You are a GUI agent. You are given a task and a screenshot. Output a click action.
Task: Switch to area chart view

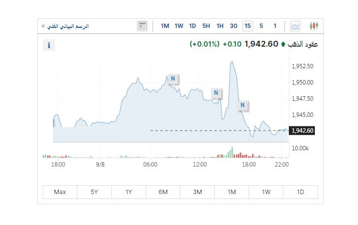(x=295, y=26)
